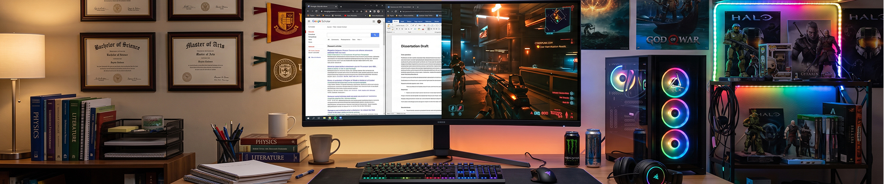This screenshot has height=184, width=884.
Task: Click the Paste icon in Word's clipboard group
Action: click(389, 26)
